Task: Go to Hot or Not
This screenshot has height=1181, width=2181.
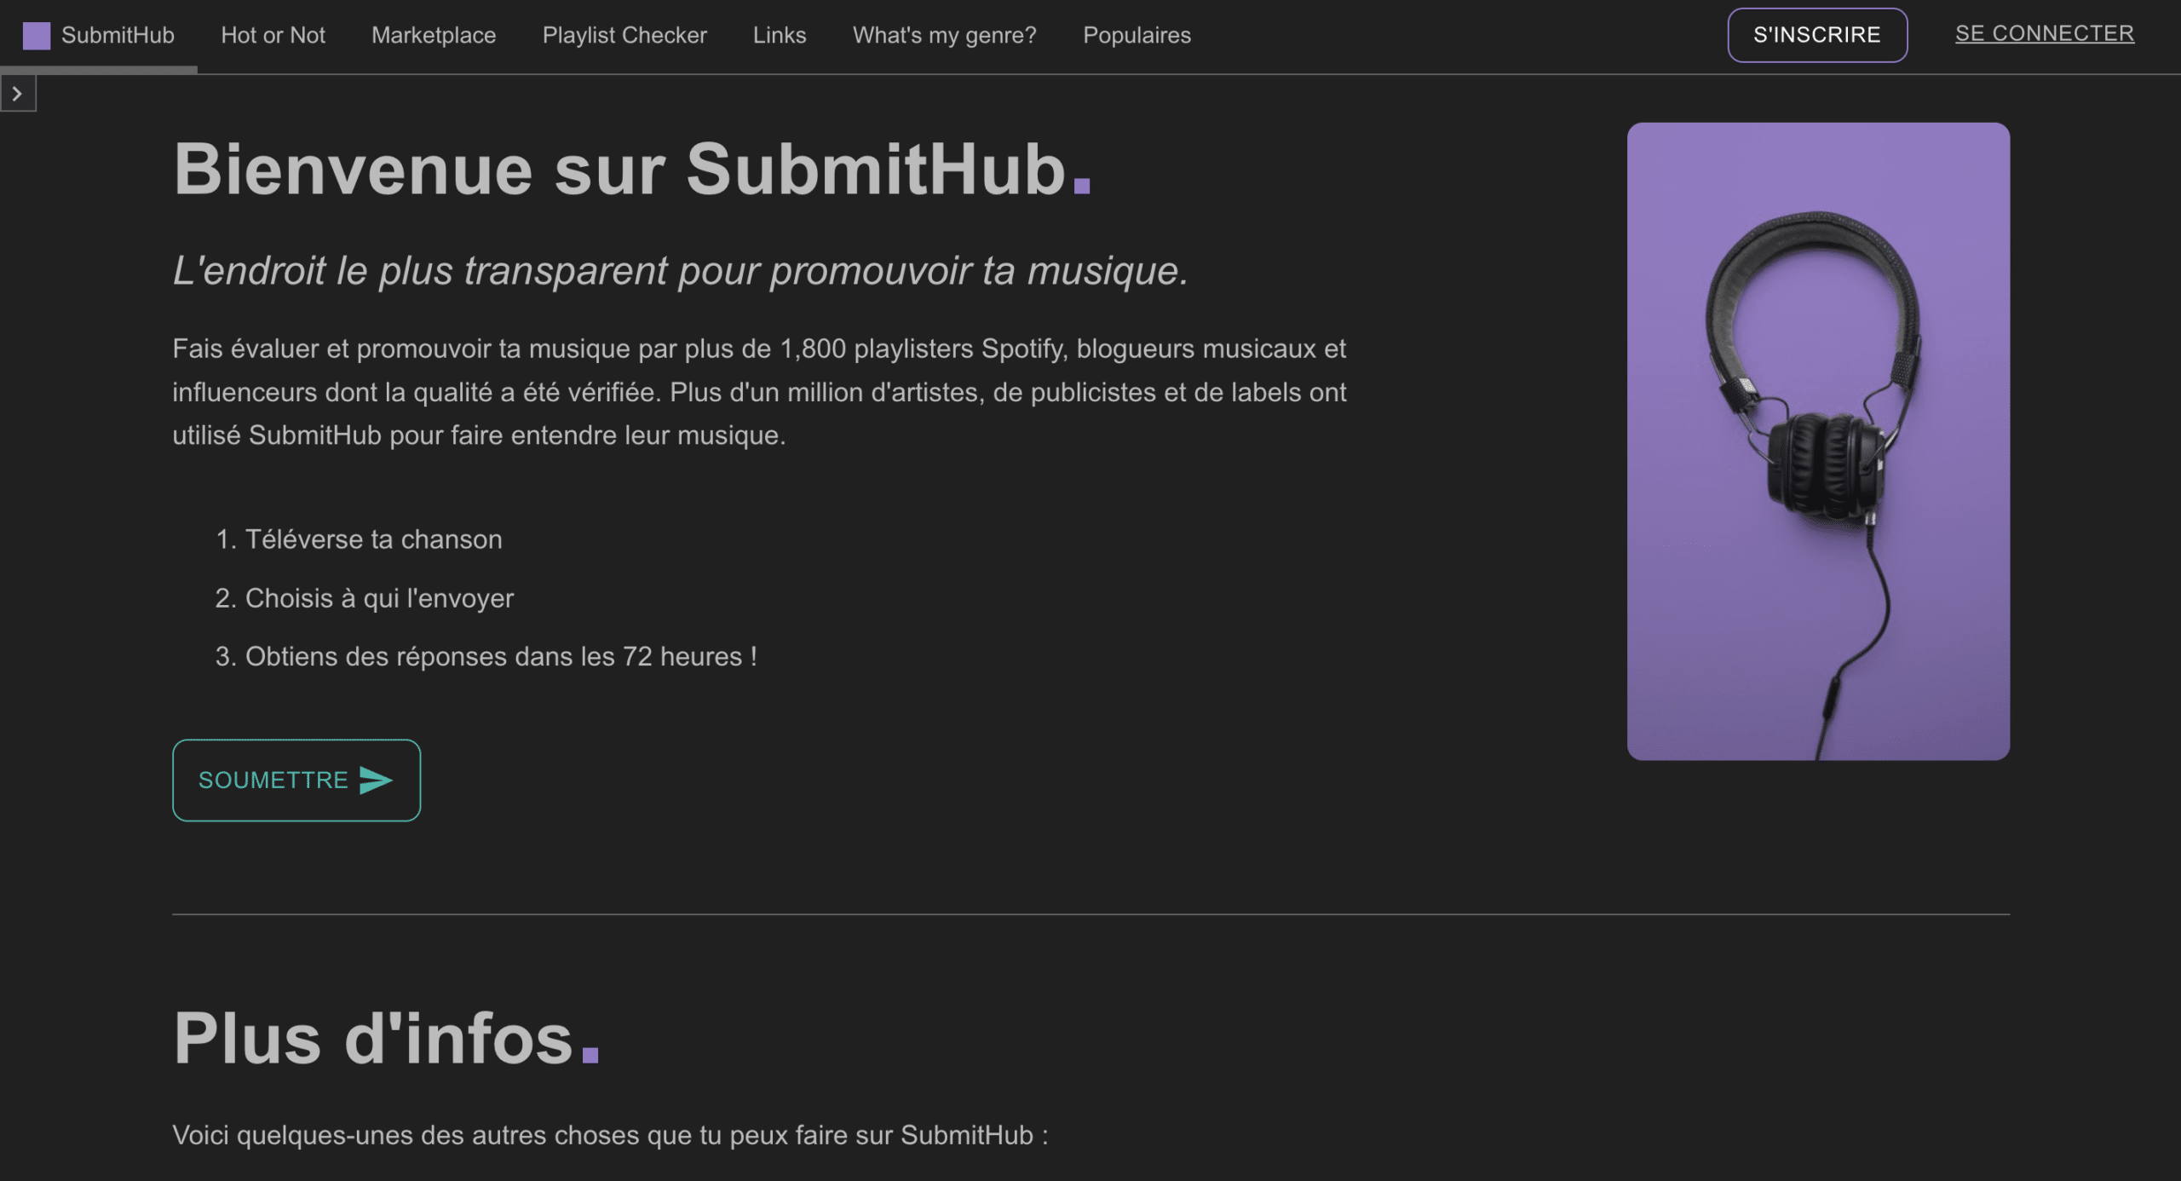Action: point(273,36)
